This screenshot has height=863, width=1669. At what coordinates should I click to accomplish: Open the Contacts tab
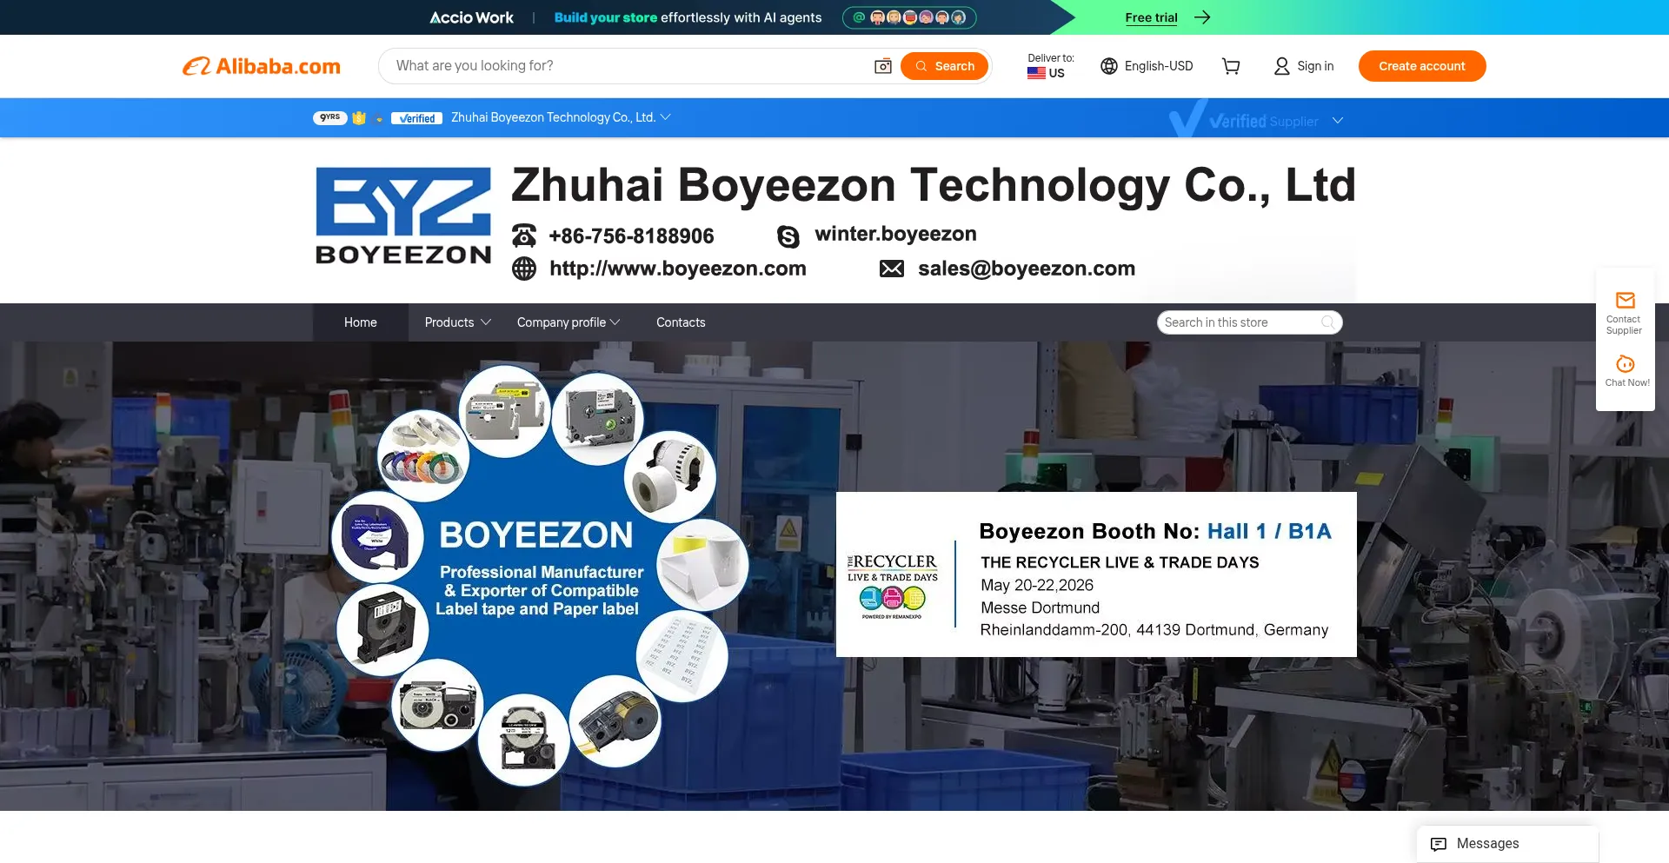(x=681, y=322)
